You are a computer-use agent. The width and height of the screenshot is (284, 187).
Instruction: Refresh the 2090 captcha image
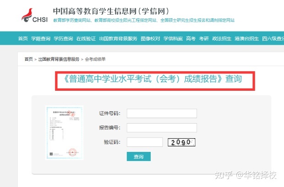click(x=181, y=142)
